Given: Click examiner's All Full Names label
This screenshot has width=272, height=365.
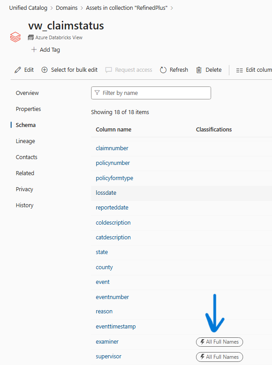Looking at the screenshot, I should click(x=222, y=342).
